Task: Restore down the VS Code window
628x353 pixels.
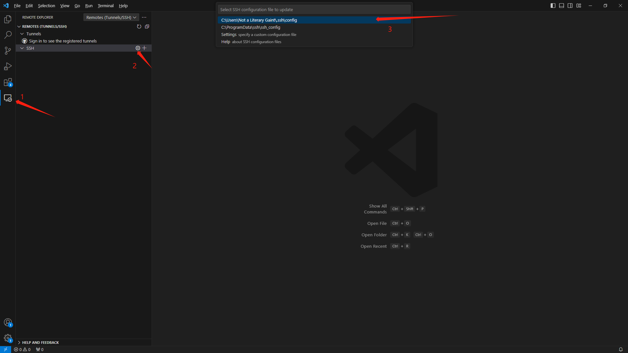Action: (605, 6)
